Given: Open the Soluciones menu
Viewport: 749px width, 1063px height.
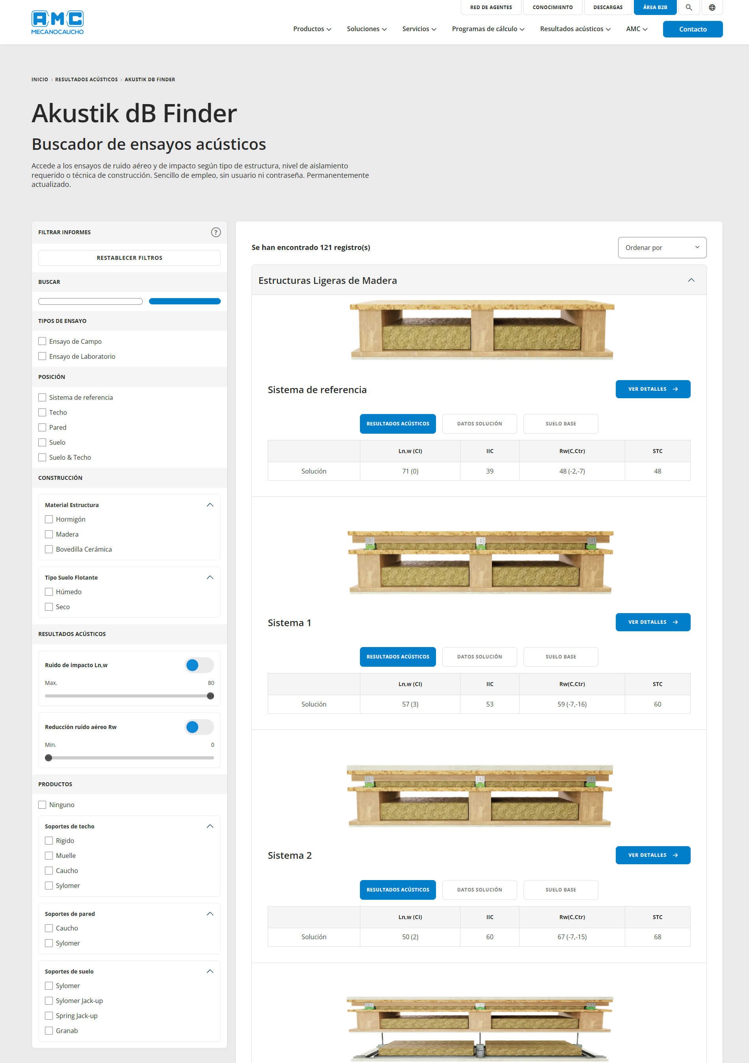Looking at the screenshot, I should pos(367,29).
